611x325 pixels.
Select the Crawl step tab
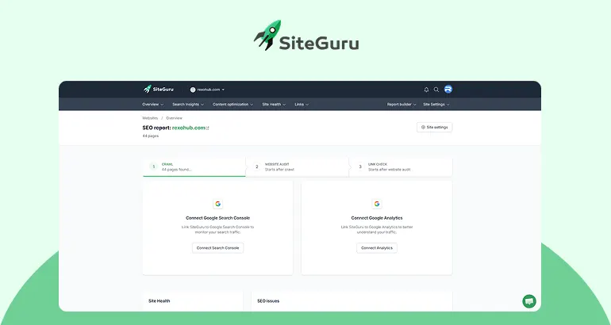pos(194,167)
